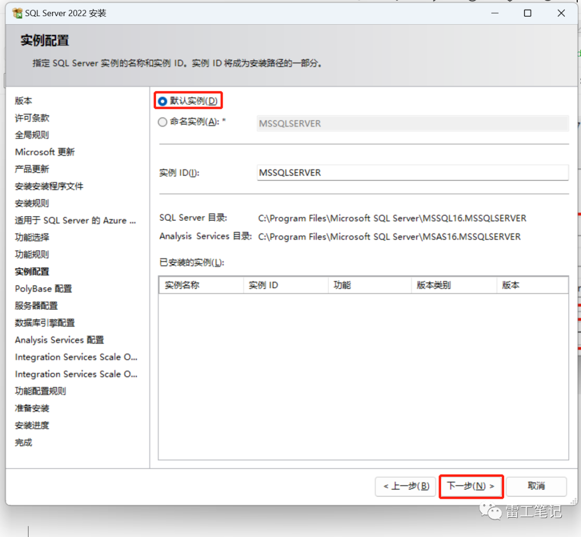The width and height of the screenshot is (581, 537).
Task: Select PolyBase 配置 step in sidebar
Action: 44,288
